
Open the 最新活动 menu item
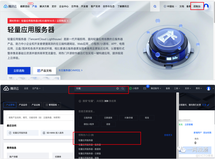[25, 6]
